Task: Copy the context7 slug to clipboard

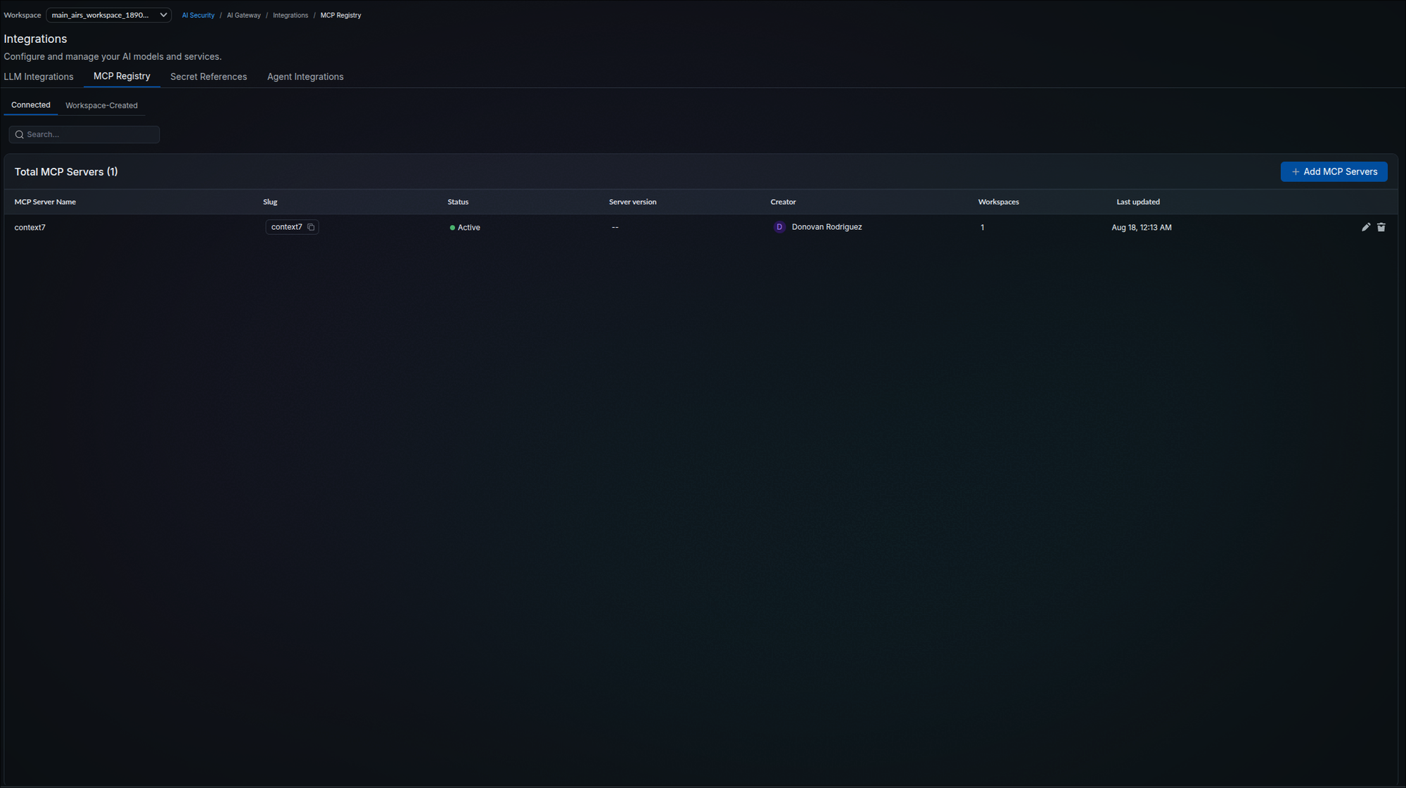Action: pyautogui.click(x=311, y=227)
